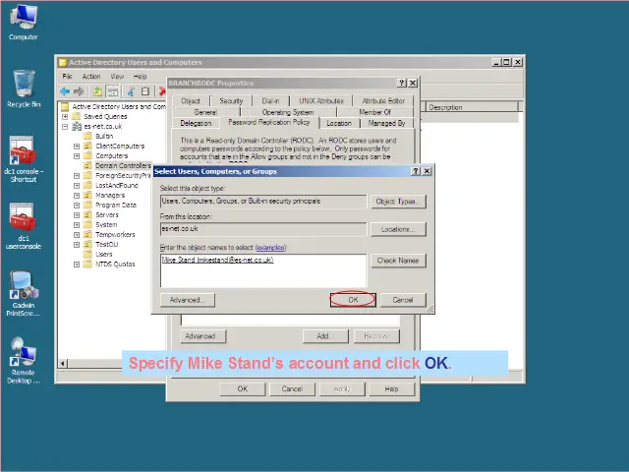Select Domain Controllers in the tree
629x472 pixels.
click(123, 165)
